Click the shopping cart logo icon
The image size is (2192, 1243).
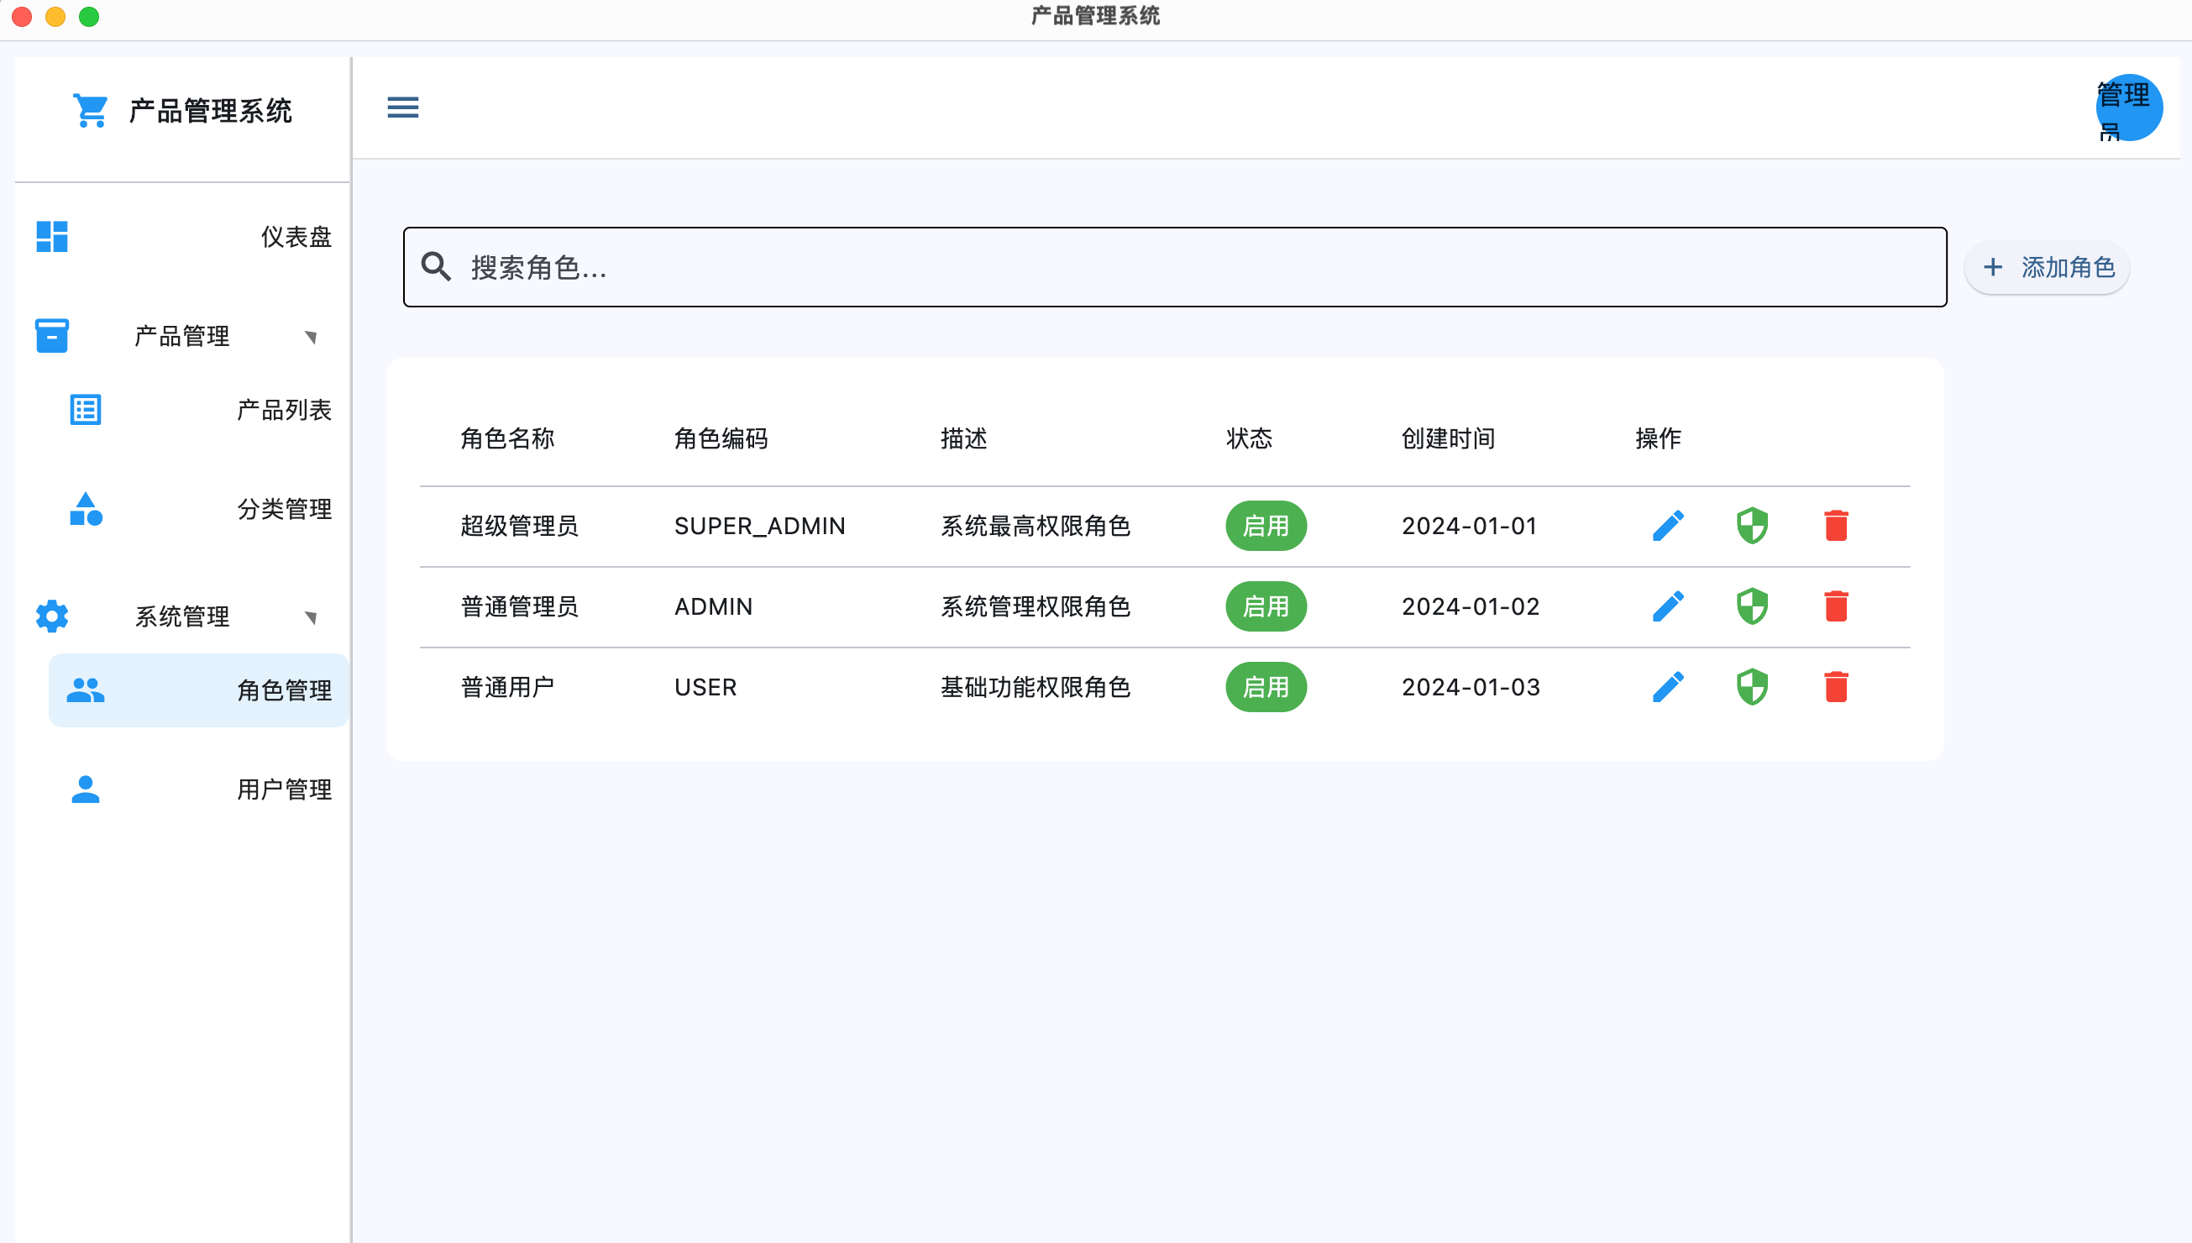(91, 111)
